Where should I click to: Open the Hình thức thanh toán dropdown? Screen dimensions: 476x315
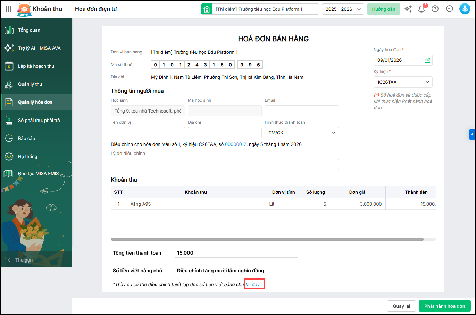coord(302,133)
